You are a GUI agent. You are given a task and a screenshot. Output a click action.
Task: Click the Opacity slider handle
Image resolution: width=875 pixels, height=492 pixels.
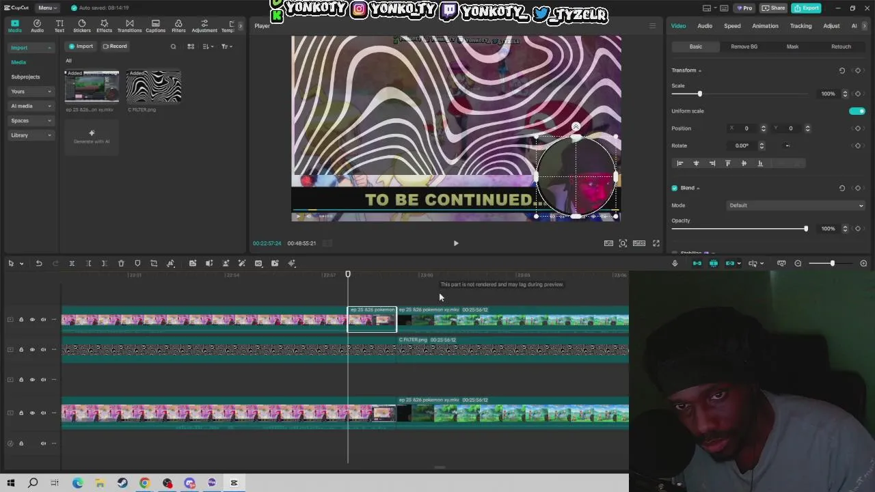pos(806,228)
